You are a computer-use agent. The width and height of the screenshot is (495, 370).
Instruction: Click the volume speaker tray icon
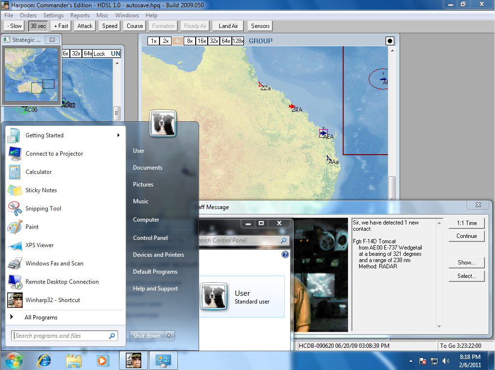[x=446, y=361]
